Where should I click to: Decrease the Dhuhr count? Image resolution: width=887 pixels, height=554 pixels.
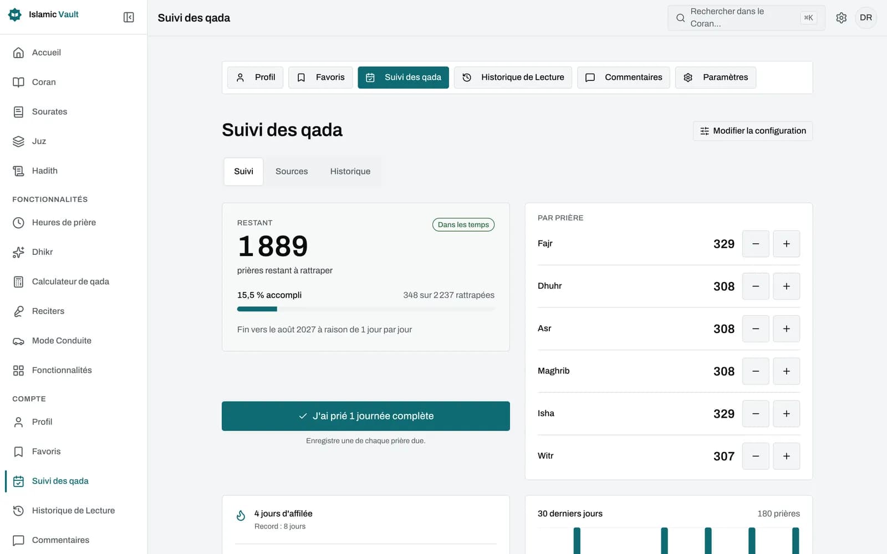coord(756,286)
